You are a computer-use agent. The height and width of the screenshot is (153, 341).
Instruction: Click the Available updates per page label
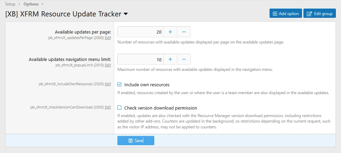pyautogui.click(x=83, y=32)
